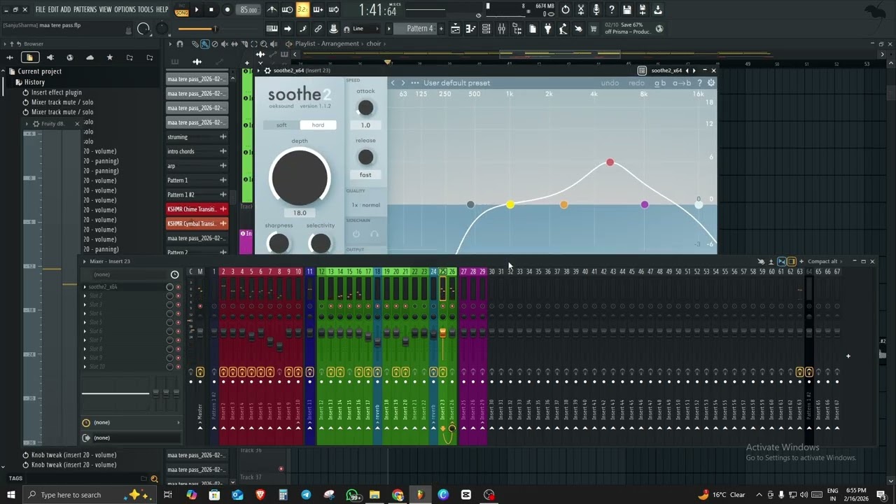Choose the hard mode in soothe2
896x504 pixels.
point(318,125)
